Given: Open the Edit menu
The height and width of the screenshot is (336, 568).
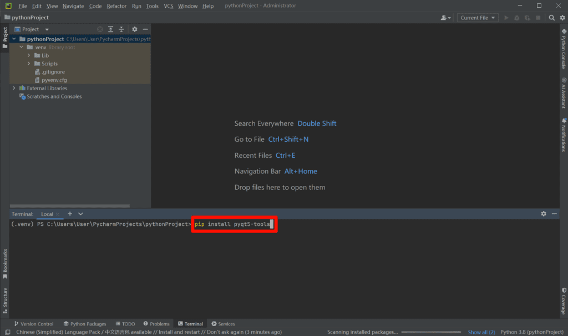Looking at the screenshot, I should tap(37, 6).
